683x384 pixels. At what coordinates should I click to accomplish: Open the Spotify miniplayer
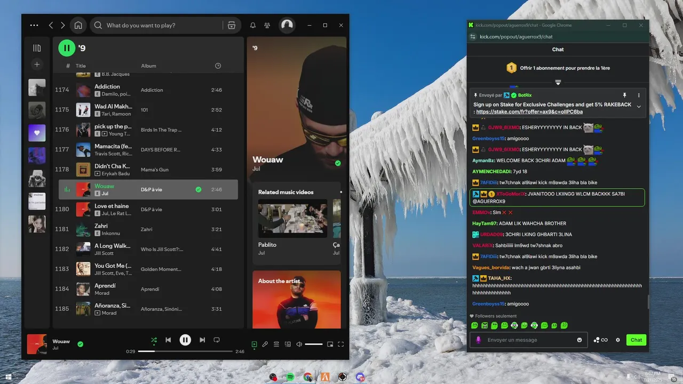click(330, 345)
